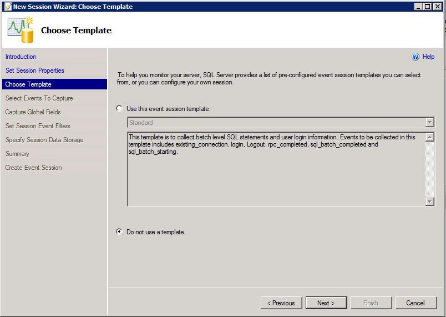Select Use this event session template
446x317 pixels.
119,108
